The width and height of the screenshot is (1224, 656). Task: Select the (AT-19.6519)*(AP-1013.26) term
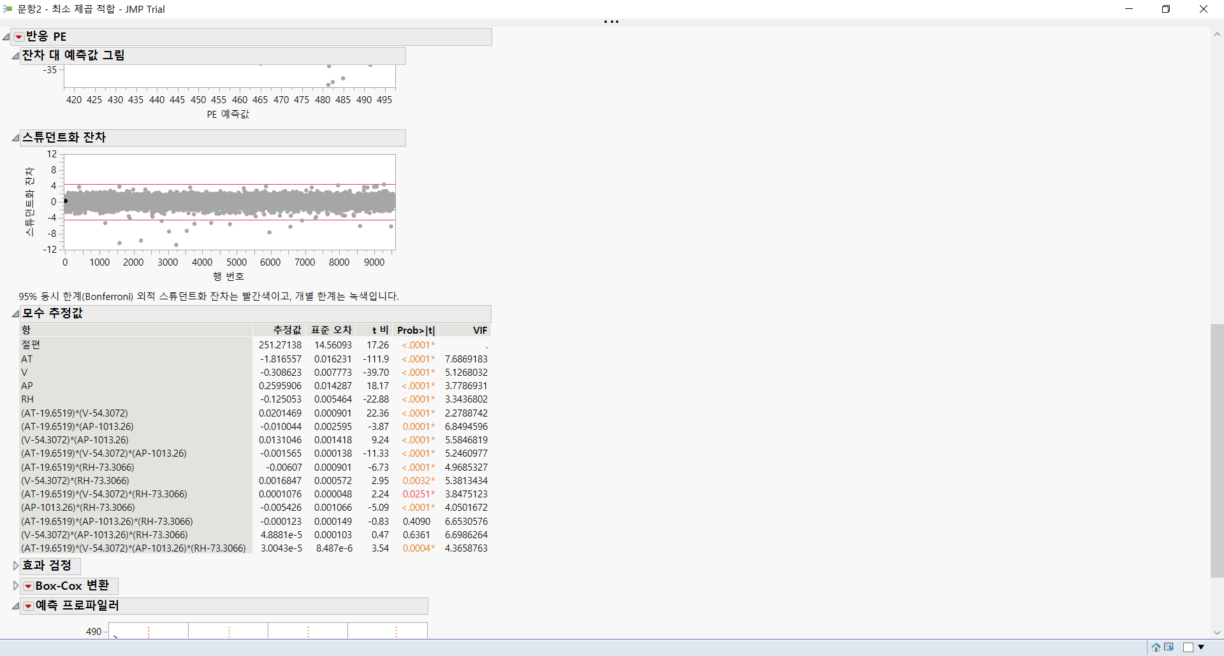[77, 427]
